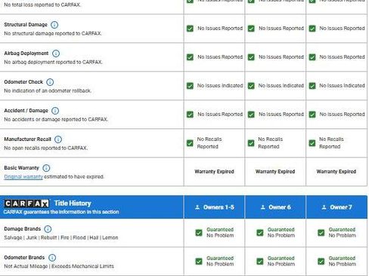
Task: Click Airbag Deployment checkmark for Owner 7
Action: coord(312,57)
